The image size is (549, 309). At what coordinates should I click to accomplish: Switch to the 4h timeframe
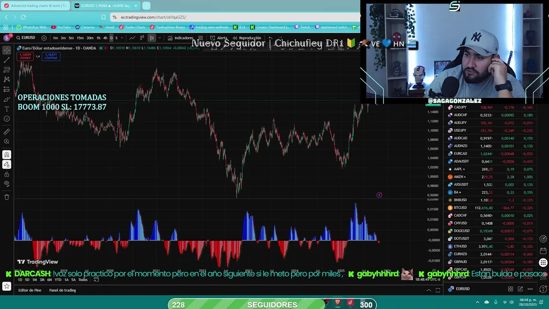(x=105, y=38)
